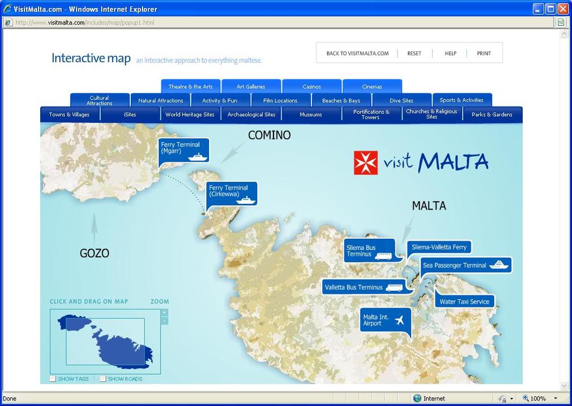Open the Theatre & the Arts tab
Screen dimensions: 572x406
click(191, 87)
